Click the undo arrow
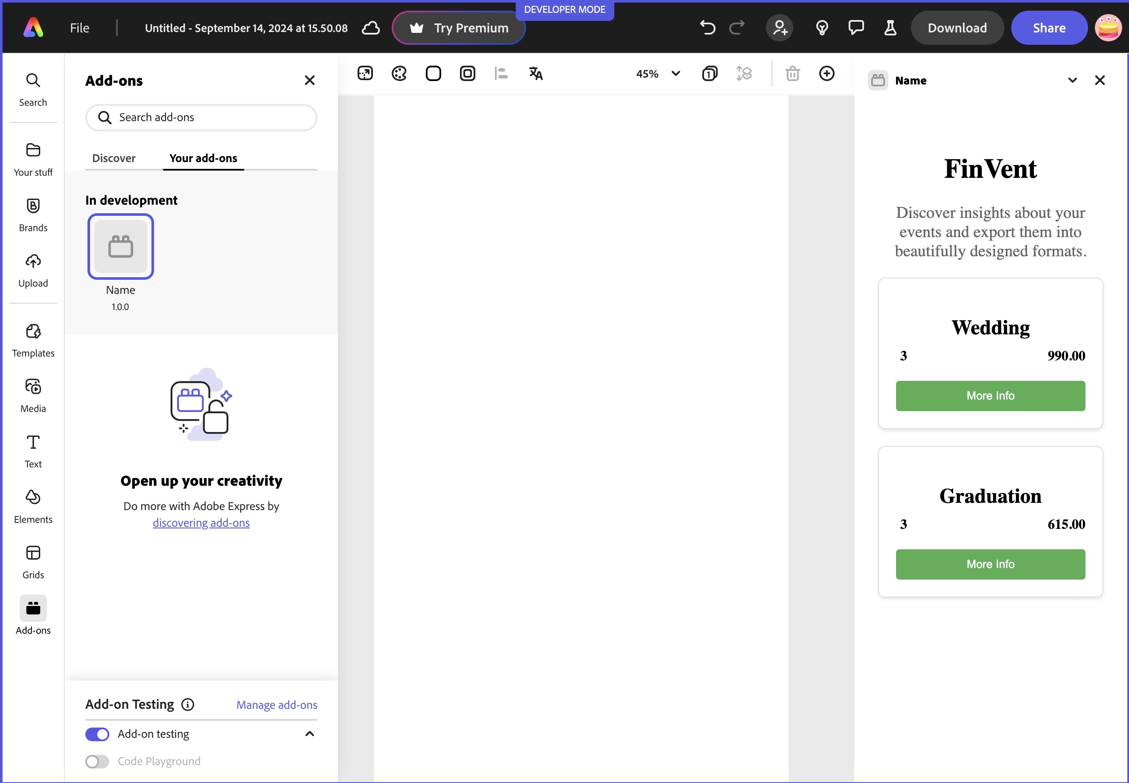 click(x=707, y=27)
